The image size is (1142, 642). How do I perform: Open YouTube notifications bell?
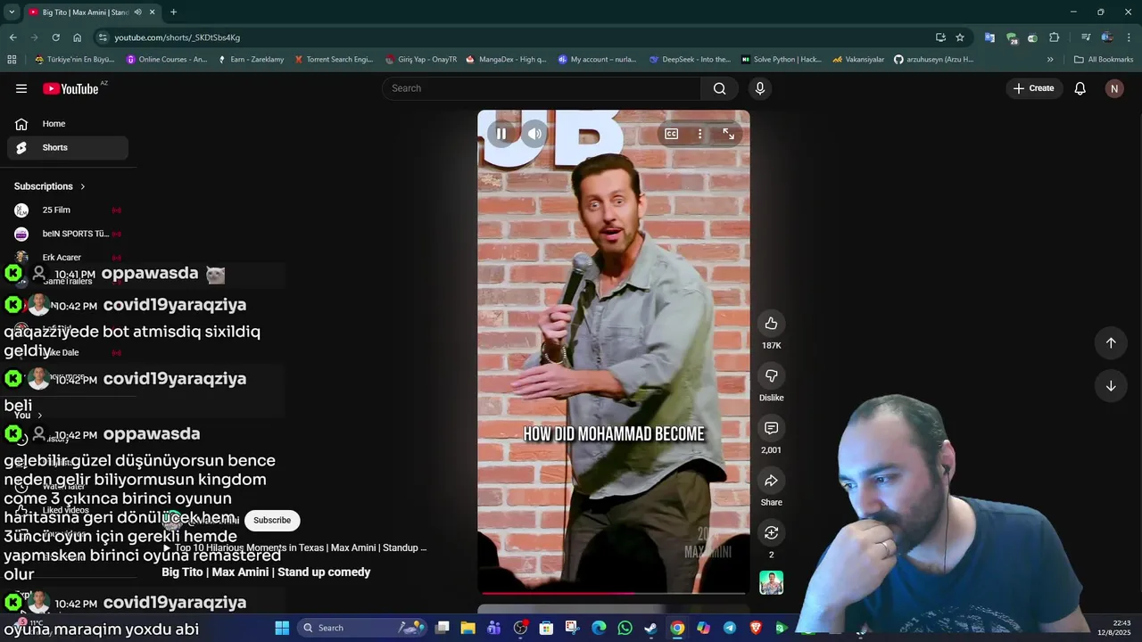(x=1080, y=88)
